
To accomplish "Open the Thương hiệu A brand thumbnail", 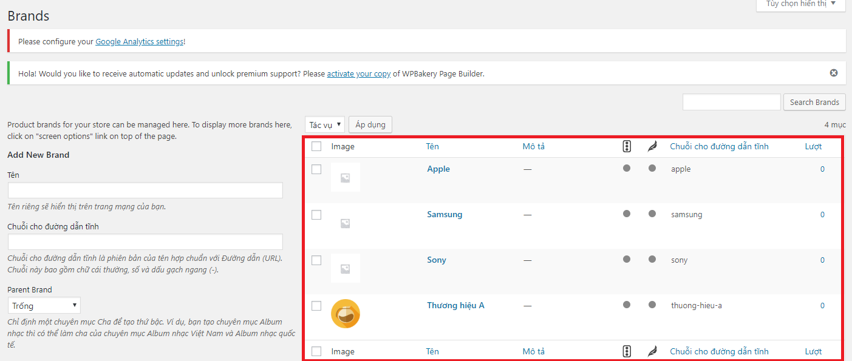I will coord(345,314).
